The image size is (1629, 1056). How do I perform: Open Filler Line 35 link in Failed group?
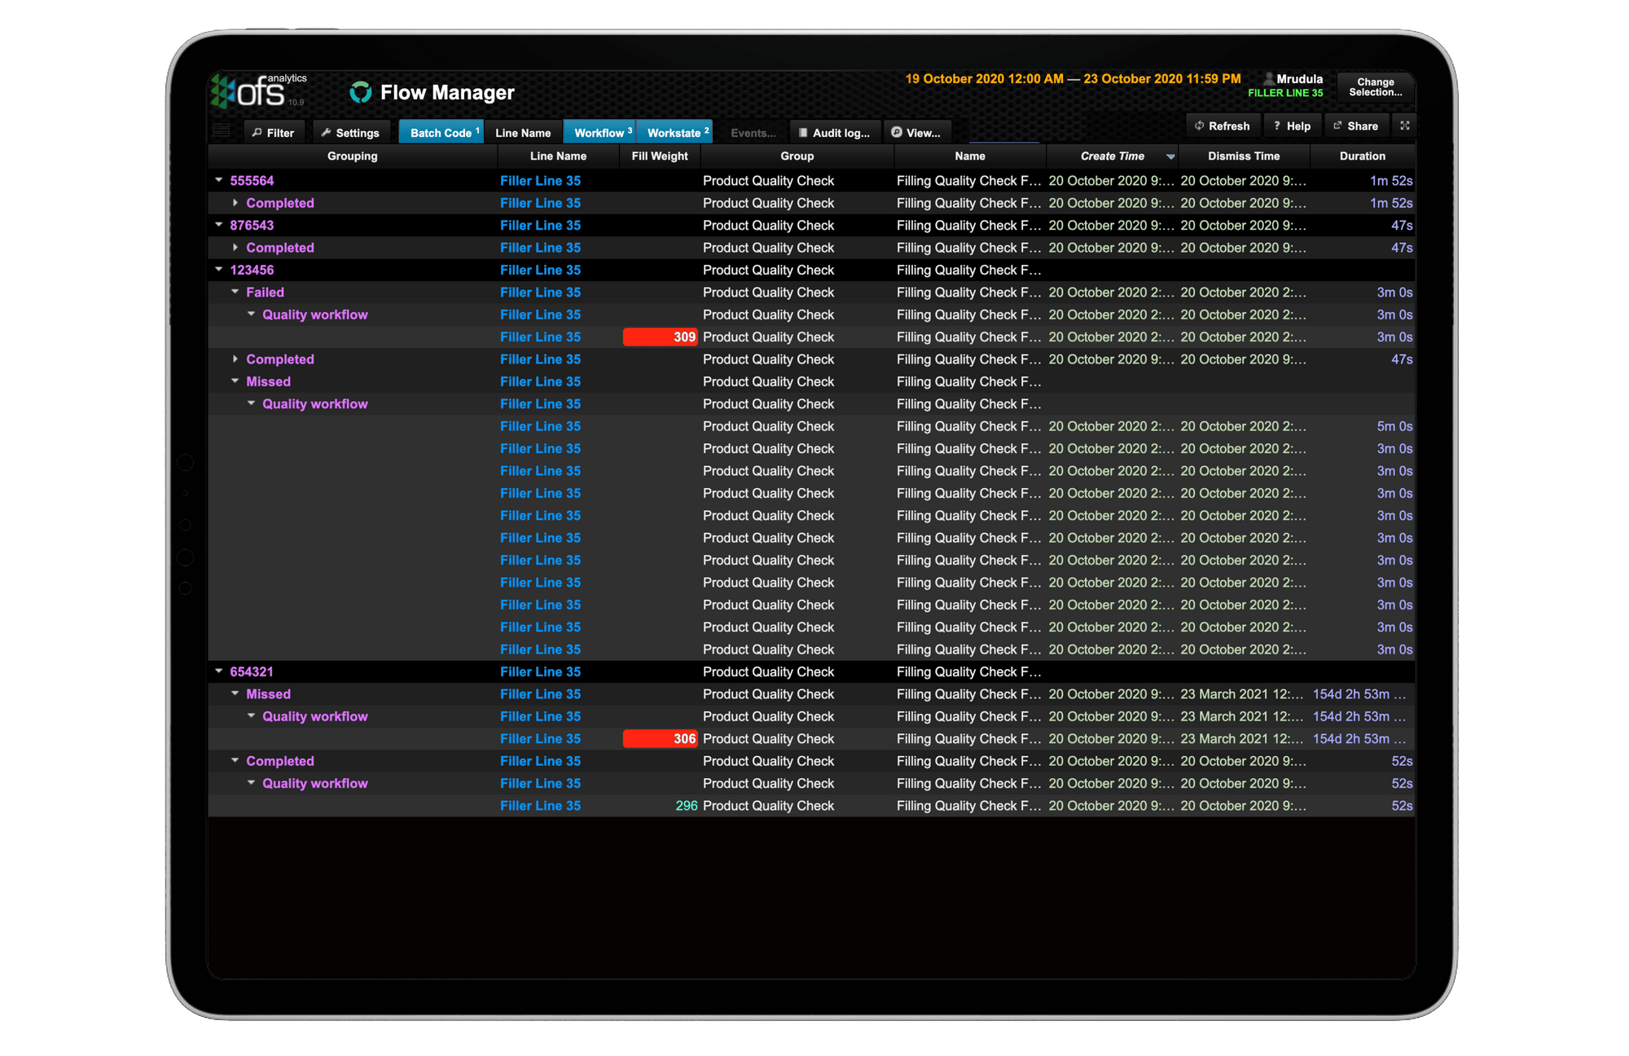pos(540,292)
